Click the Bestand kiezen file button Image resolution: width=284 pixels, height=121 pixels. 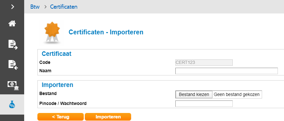194,94
